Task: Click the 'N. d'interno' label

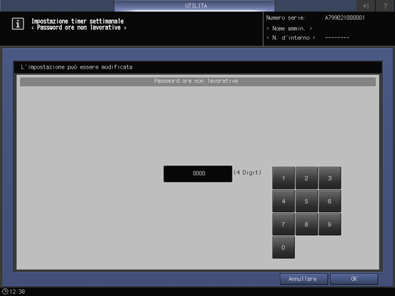Action: (291, 38)
